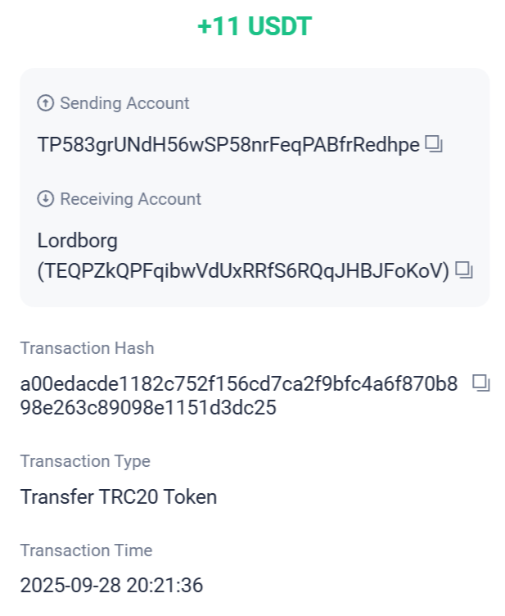Click the Sending Account up-arrow icon
505x616 pixels.
pos(46,103)
